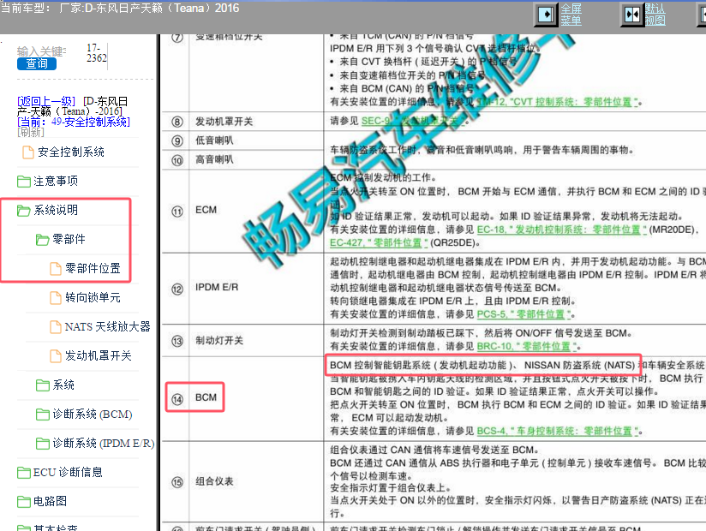Open EC-18 发动机控制系统 零部件位置 link
Viewport: 706px width, 531px height.
[561, 230]
